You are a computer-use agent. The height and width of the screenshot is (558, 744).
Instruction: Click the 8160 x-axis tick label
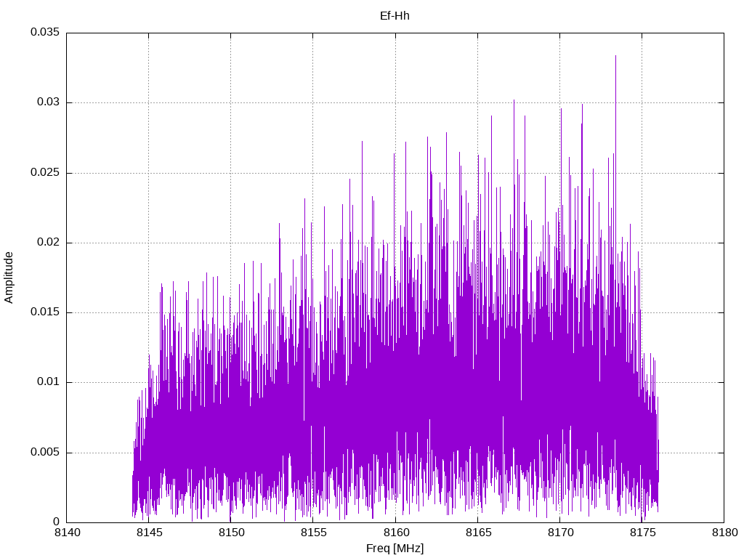[x=396, y=533]
